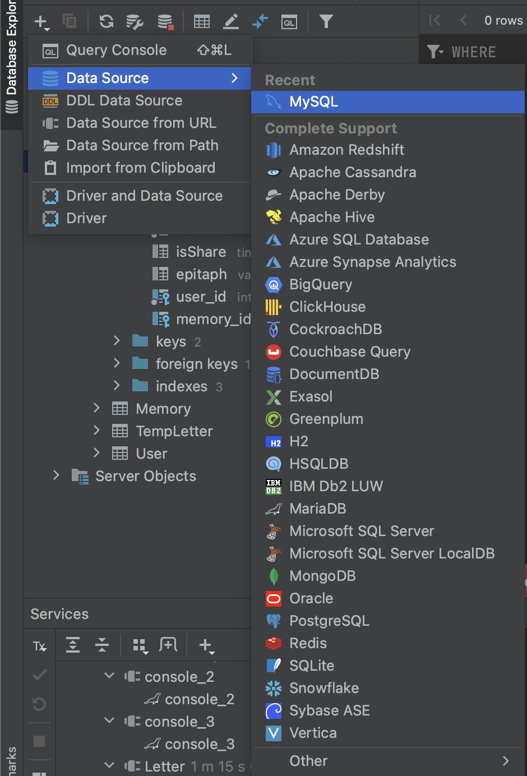Select Import from Clipboard
This screenshot has height=776, width=527.
(140, 168)
